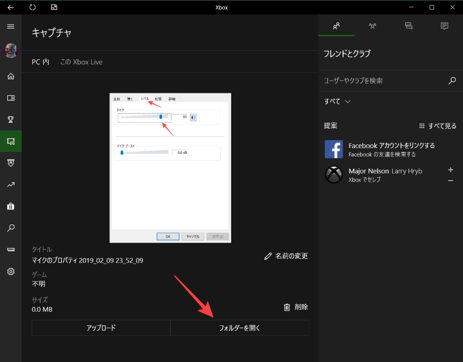Open sidebar search magnifier icon
Screen dimensions: 463x362
click(11, 228)
